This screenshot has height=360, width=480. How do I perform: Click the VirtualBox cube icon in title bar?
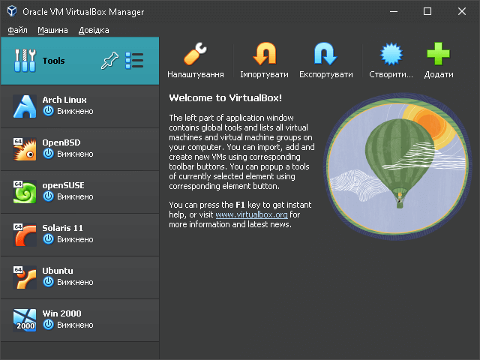[x=12, y=11]
